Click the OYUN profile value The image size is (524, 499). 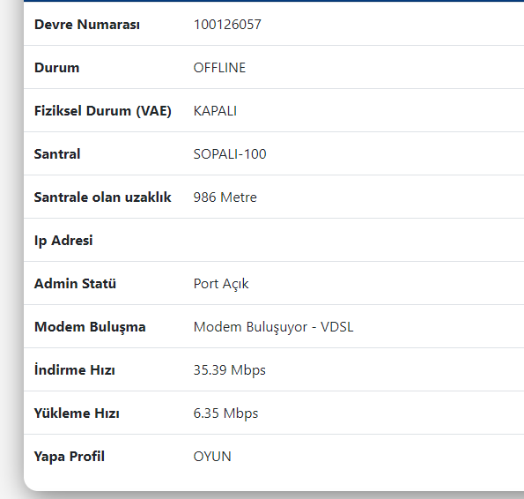click(212, 456)
